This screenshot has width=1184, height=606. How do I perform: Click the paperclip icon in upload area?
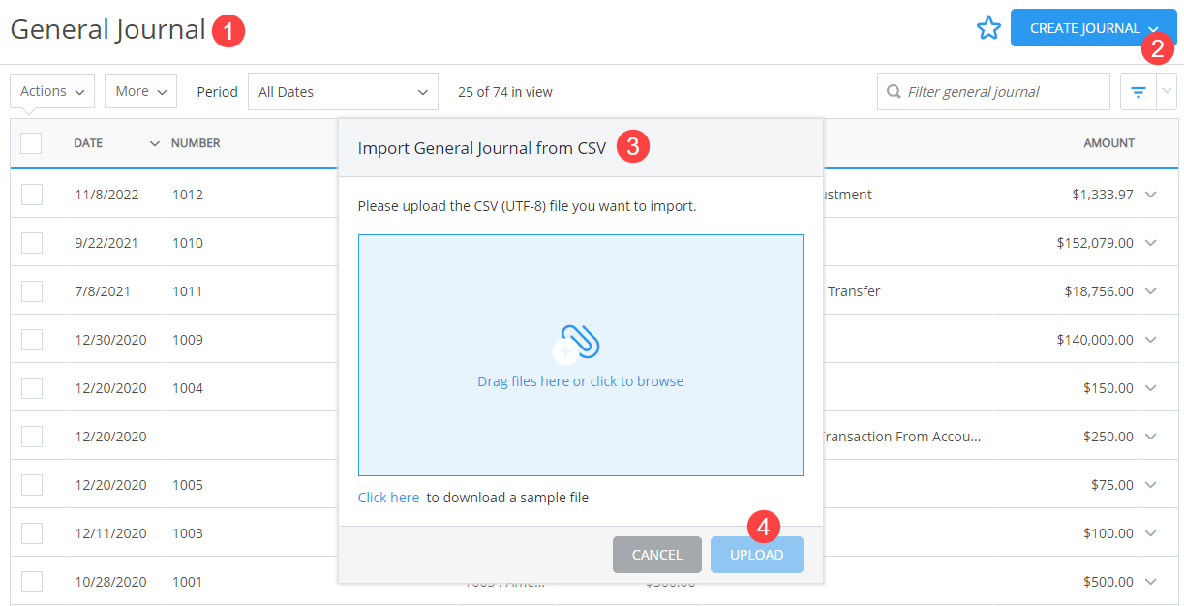tap(581, 339)
